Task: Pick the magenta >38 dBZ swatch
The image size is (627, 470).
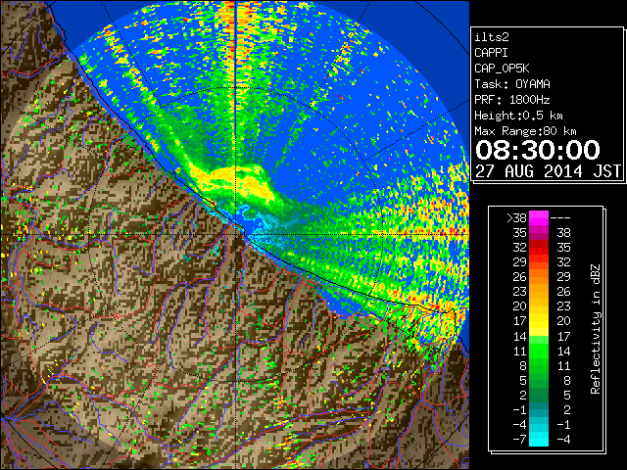Action: tap(539, 218)
